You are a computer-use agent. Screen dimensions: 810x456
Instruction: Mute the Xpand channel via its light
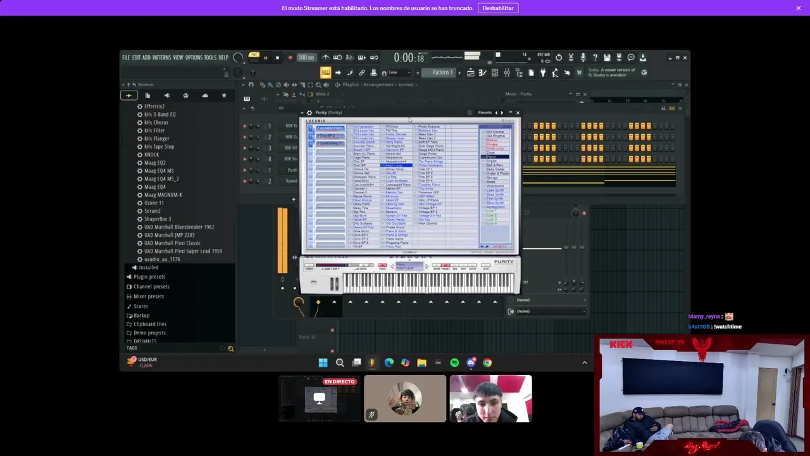245,181
